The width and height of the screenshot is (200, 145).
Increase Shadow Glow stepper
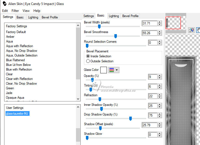[x=159, y=133]
